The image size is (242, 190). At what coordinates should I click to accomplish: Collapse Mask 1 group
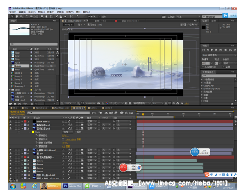click(29, 132)
